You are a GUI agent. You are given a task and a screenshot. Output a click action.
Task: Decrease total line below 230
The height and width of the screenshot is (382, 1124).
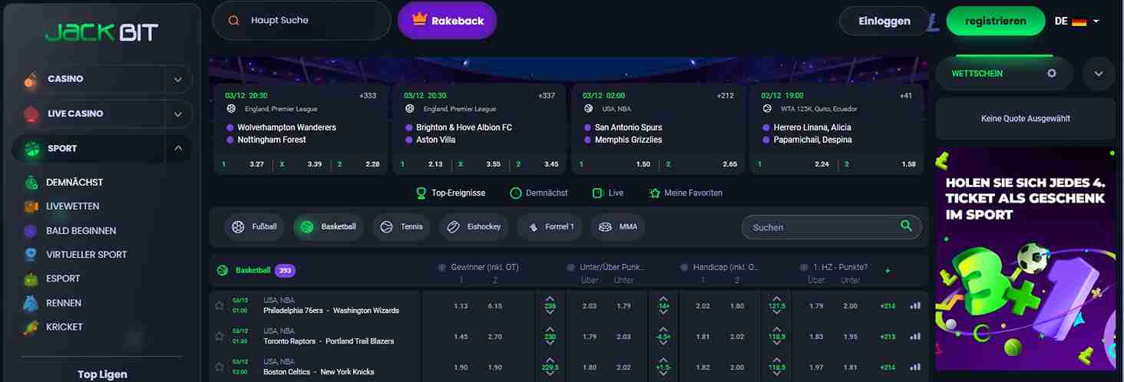550,344
